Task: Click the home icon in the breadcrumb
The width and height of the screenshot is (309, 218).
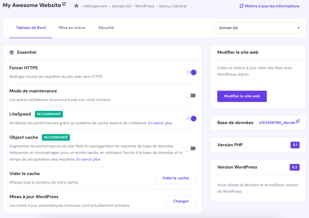Action: pos(77,6)
